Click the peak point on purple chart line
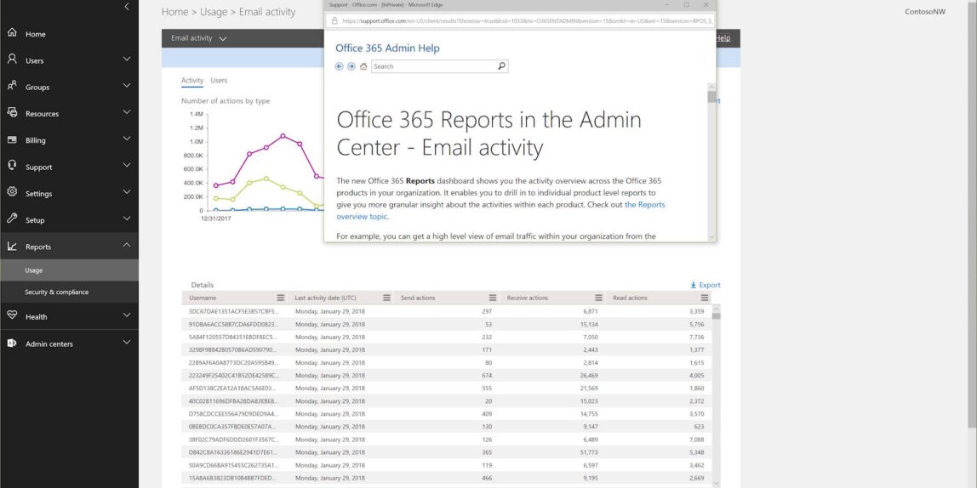The height and width of the screenshot is (488, 977). [283, 135]
